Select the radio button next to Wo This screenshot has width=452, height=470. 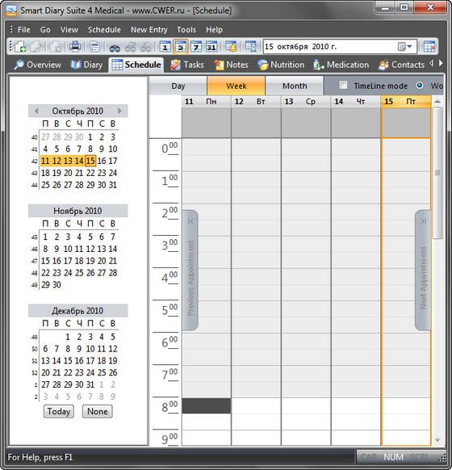pos(420,85)
